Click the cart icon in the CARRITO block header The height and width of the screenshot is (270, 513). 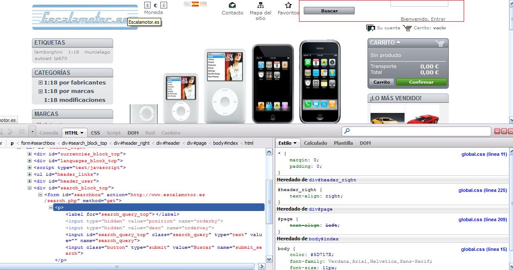[x=440, y=43]
